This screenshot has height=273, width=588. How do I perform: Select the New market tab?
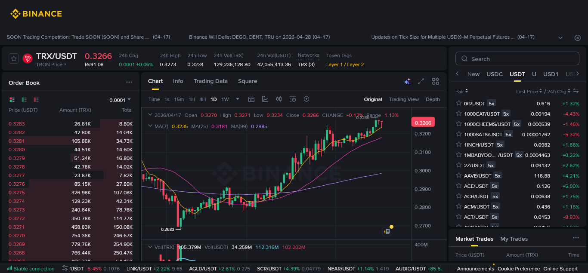click(473, 74)
